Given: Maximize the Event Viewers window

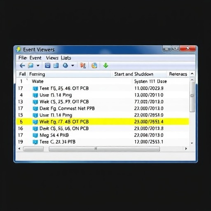Looking at the screenshot, I should click(175, 49).
